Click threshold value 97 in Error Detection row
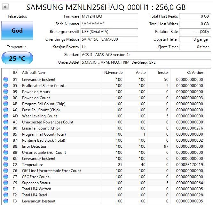Image resolution: width=213 pixels, height=205 pixels. pyautogui.click(x=166, y=146)
